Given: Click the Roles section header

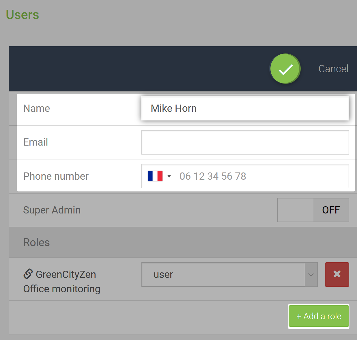Looking at the screenshot, I should (37, 242).
